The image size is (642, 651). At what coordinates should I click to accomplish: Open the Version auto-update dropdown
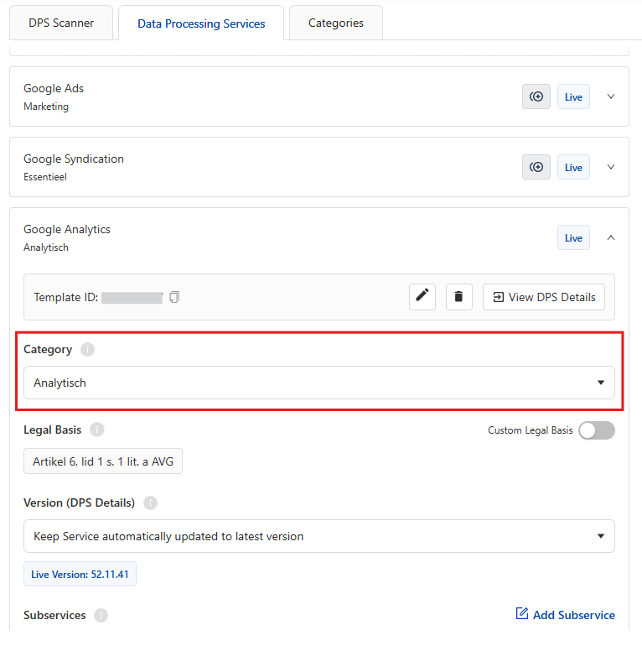318,536
